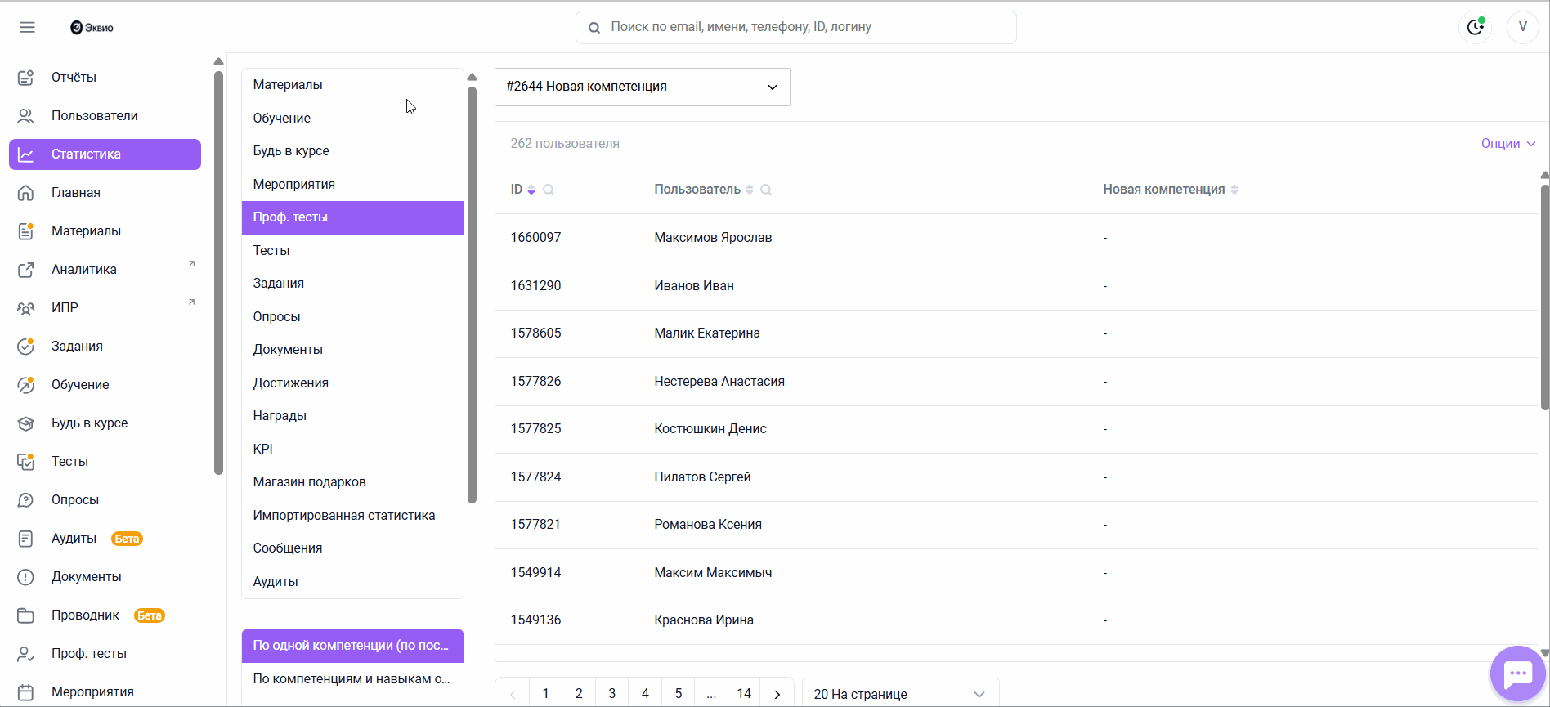
Task: Select Достижения in statistics menu
Action: pyautogui.click(x=290, y=383)
